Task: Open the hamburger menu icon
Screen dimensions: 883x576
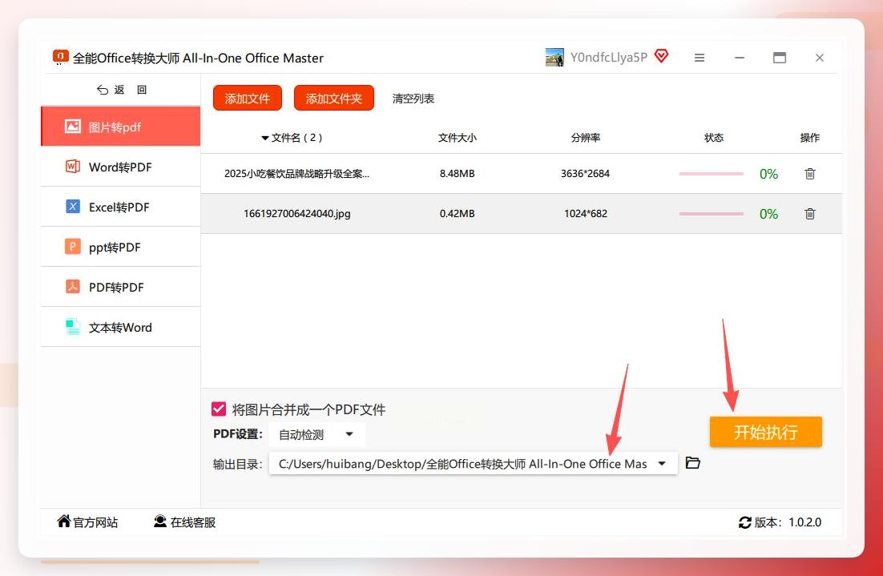Action: coord(700,58)
